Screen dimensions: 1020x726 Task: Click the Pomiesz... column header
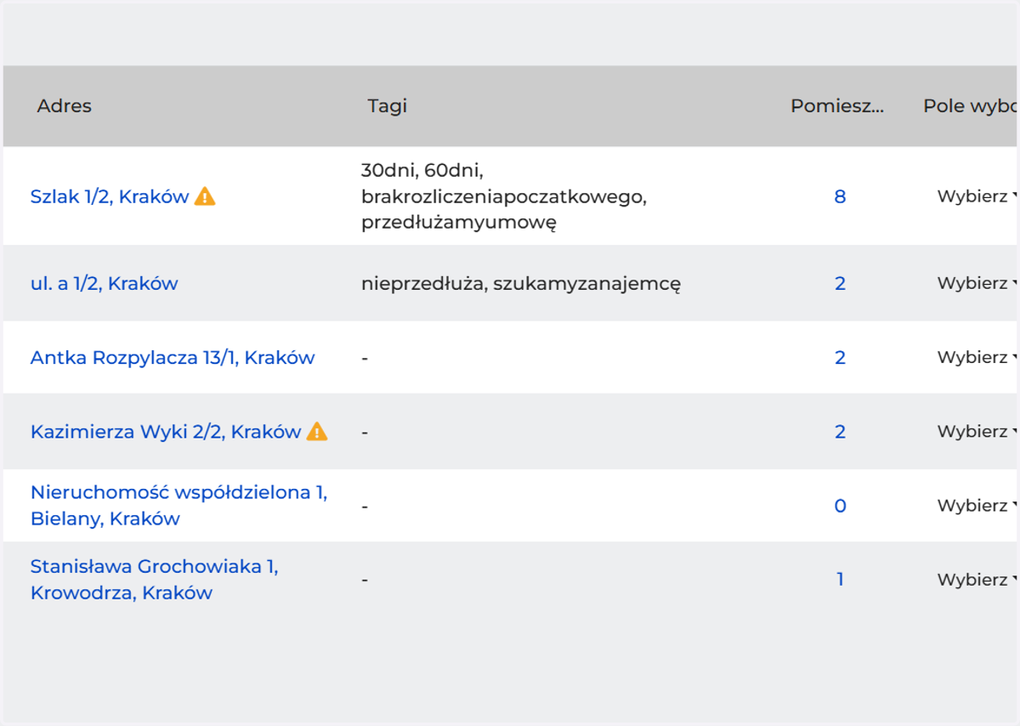pyautogui.click(x=837, y=106)
